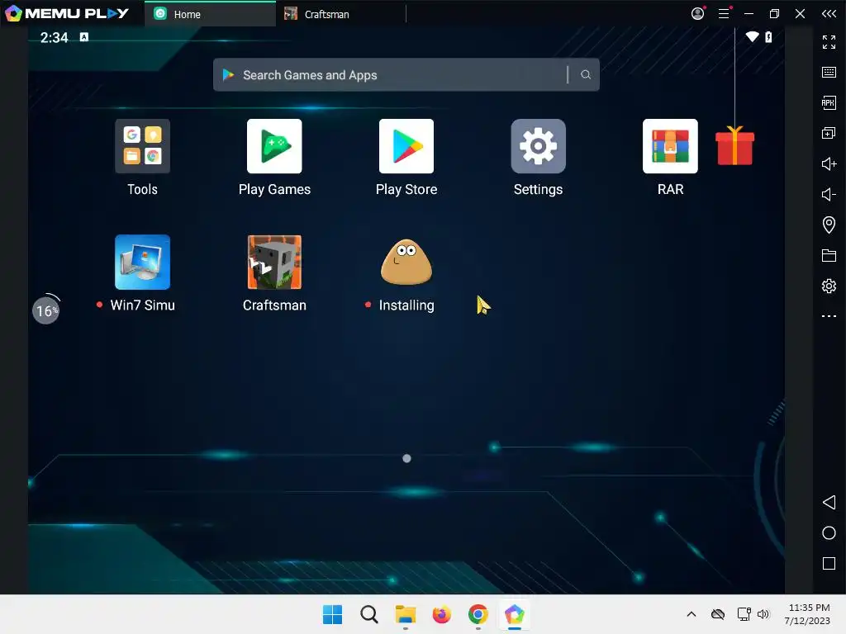Decrease emulator volume
The width and height of the screenshot is (846, 634).
coord(829,194)
